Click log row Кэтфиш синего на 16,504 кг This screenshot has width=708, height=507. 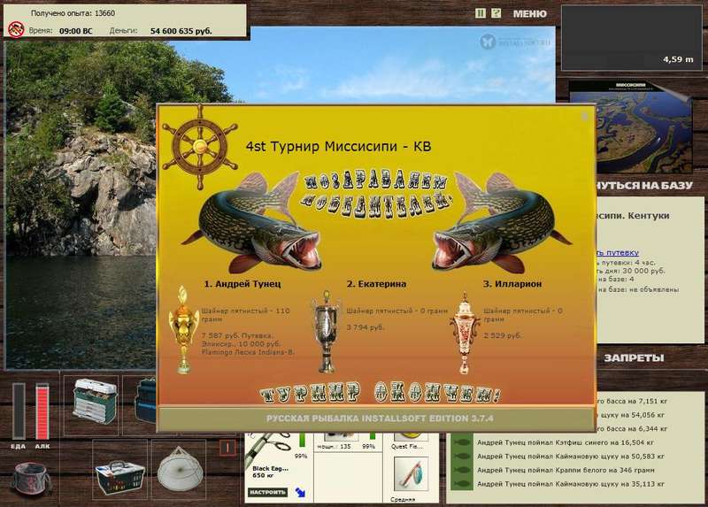point(566,442)
